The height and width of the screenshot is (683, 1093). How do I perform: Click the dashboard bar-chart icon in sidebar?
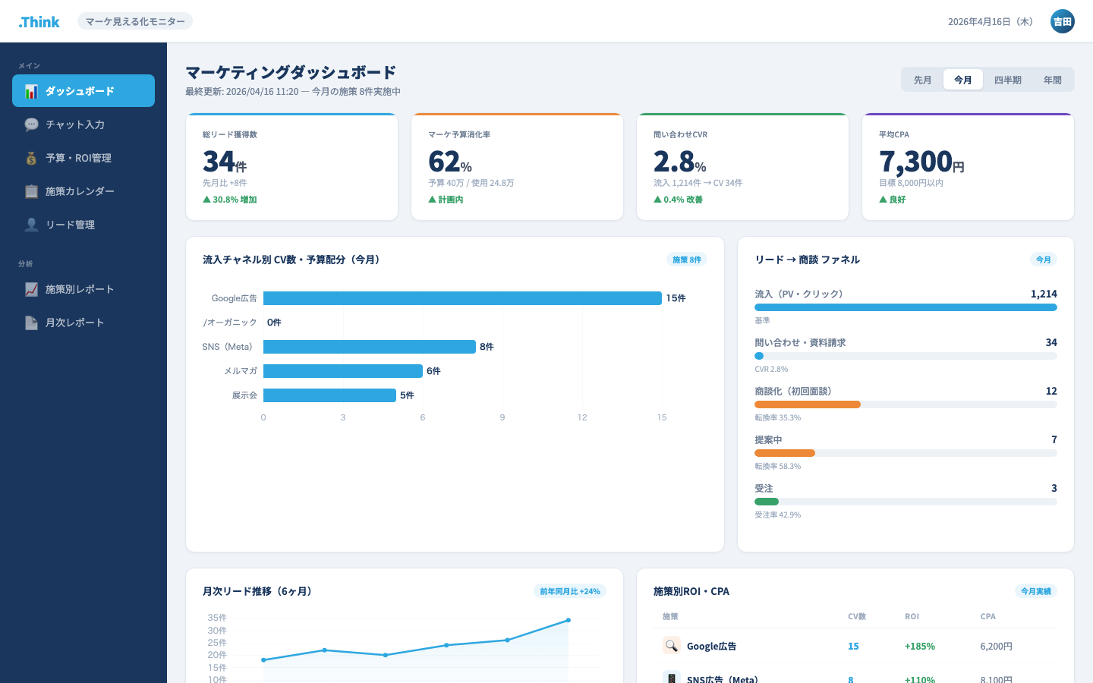coord(31,91)
